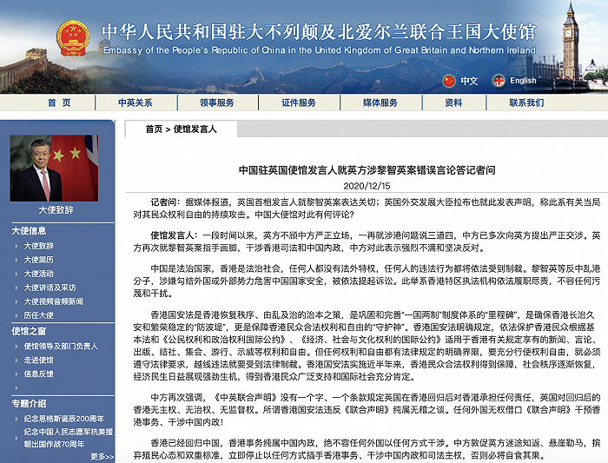Click the UK flag icon beside English
Image resolution: width=608 pixels, height=463 pixels.
click(499, 81)
